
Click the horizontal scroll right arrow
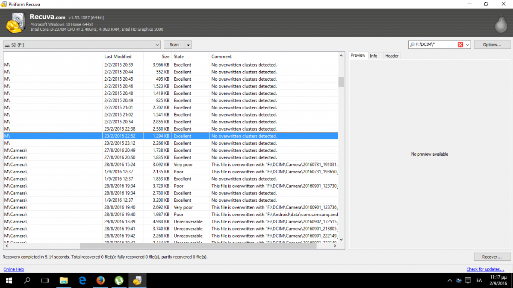(x=335, y=246)
